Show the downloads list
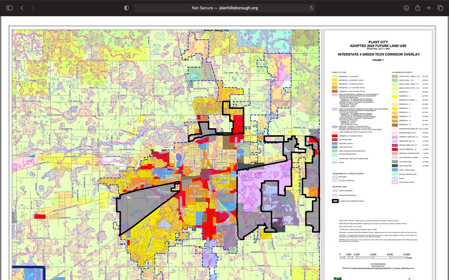 406,8
